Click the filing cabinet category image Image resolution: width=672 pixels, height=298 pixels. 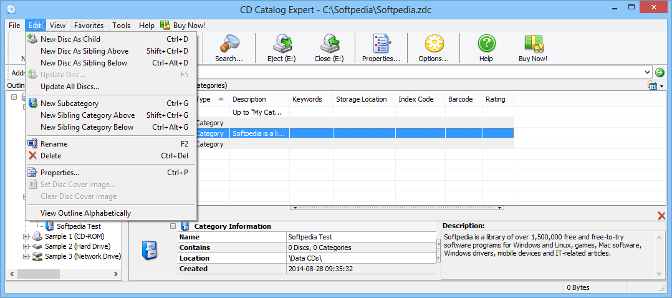tap(150, 251)
